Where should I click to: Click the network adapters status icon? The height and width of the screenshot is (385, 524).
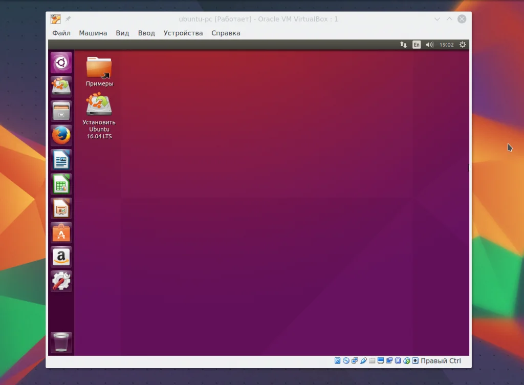pos(355,360)
